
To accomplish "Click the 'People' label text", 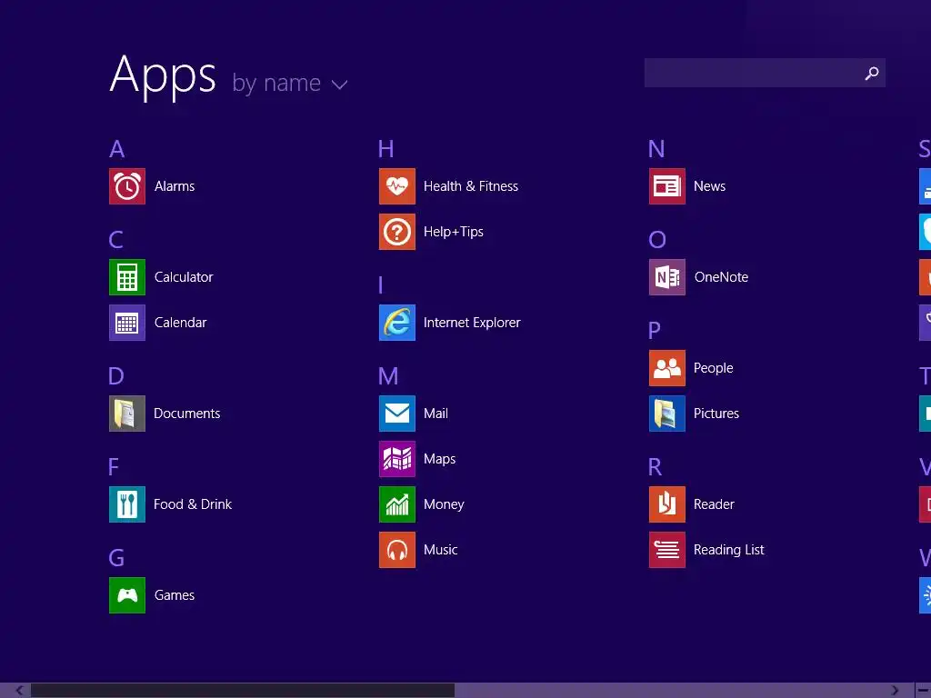I will 714,368.
